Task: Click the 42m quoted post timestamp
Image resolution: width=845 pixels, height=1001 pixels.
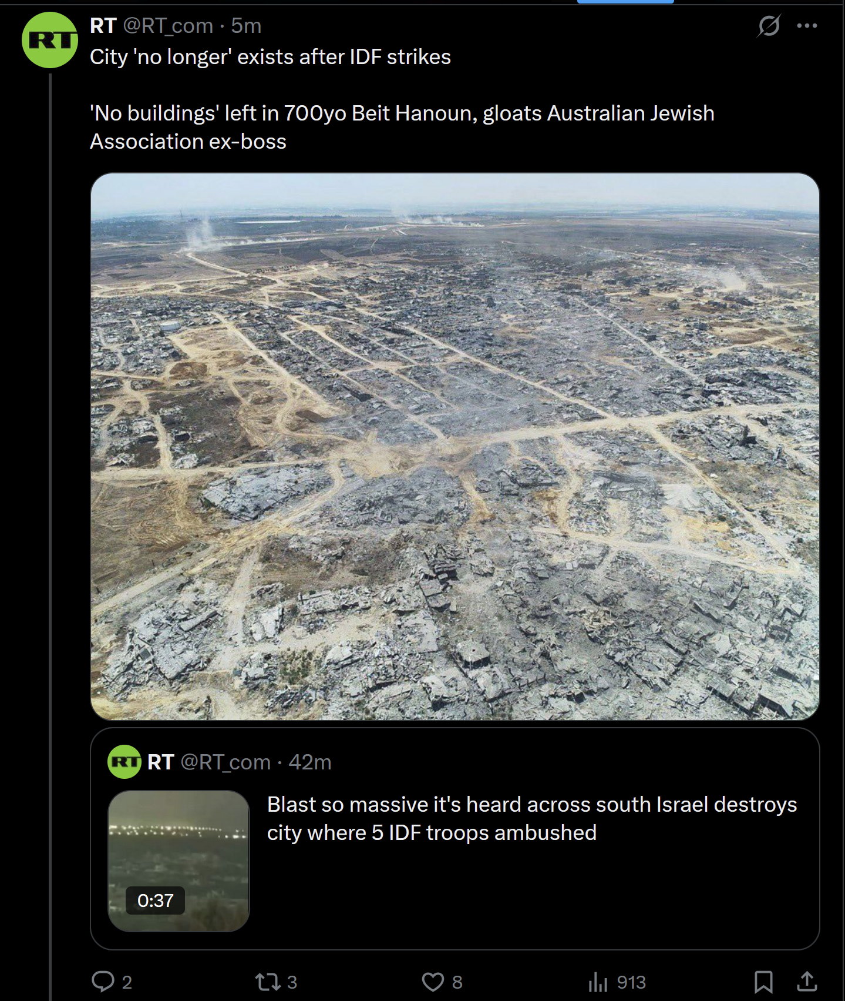Action: coord(310,762)
